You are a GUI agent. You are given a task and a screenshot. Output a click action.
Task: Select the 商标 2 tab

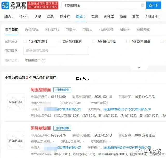click(80, 17)
